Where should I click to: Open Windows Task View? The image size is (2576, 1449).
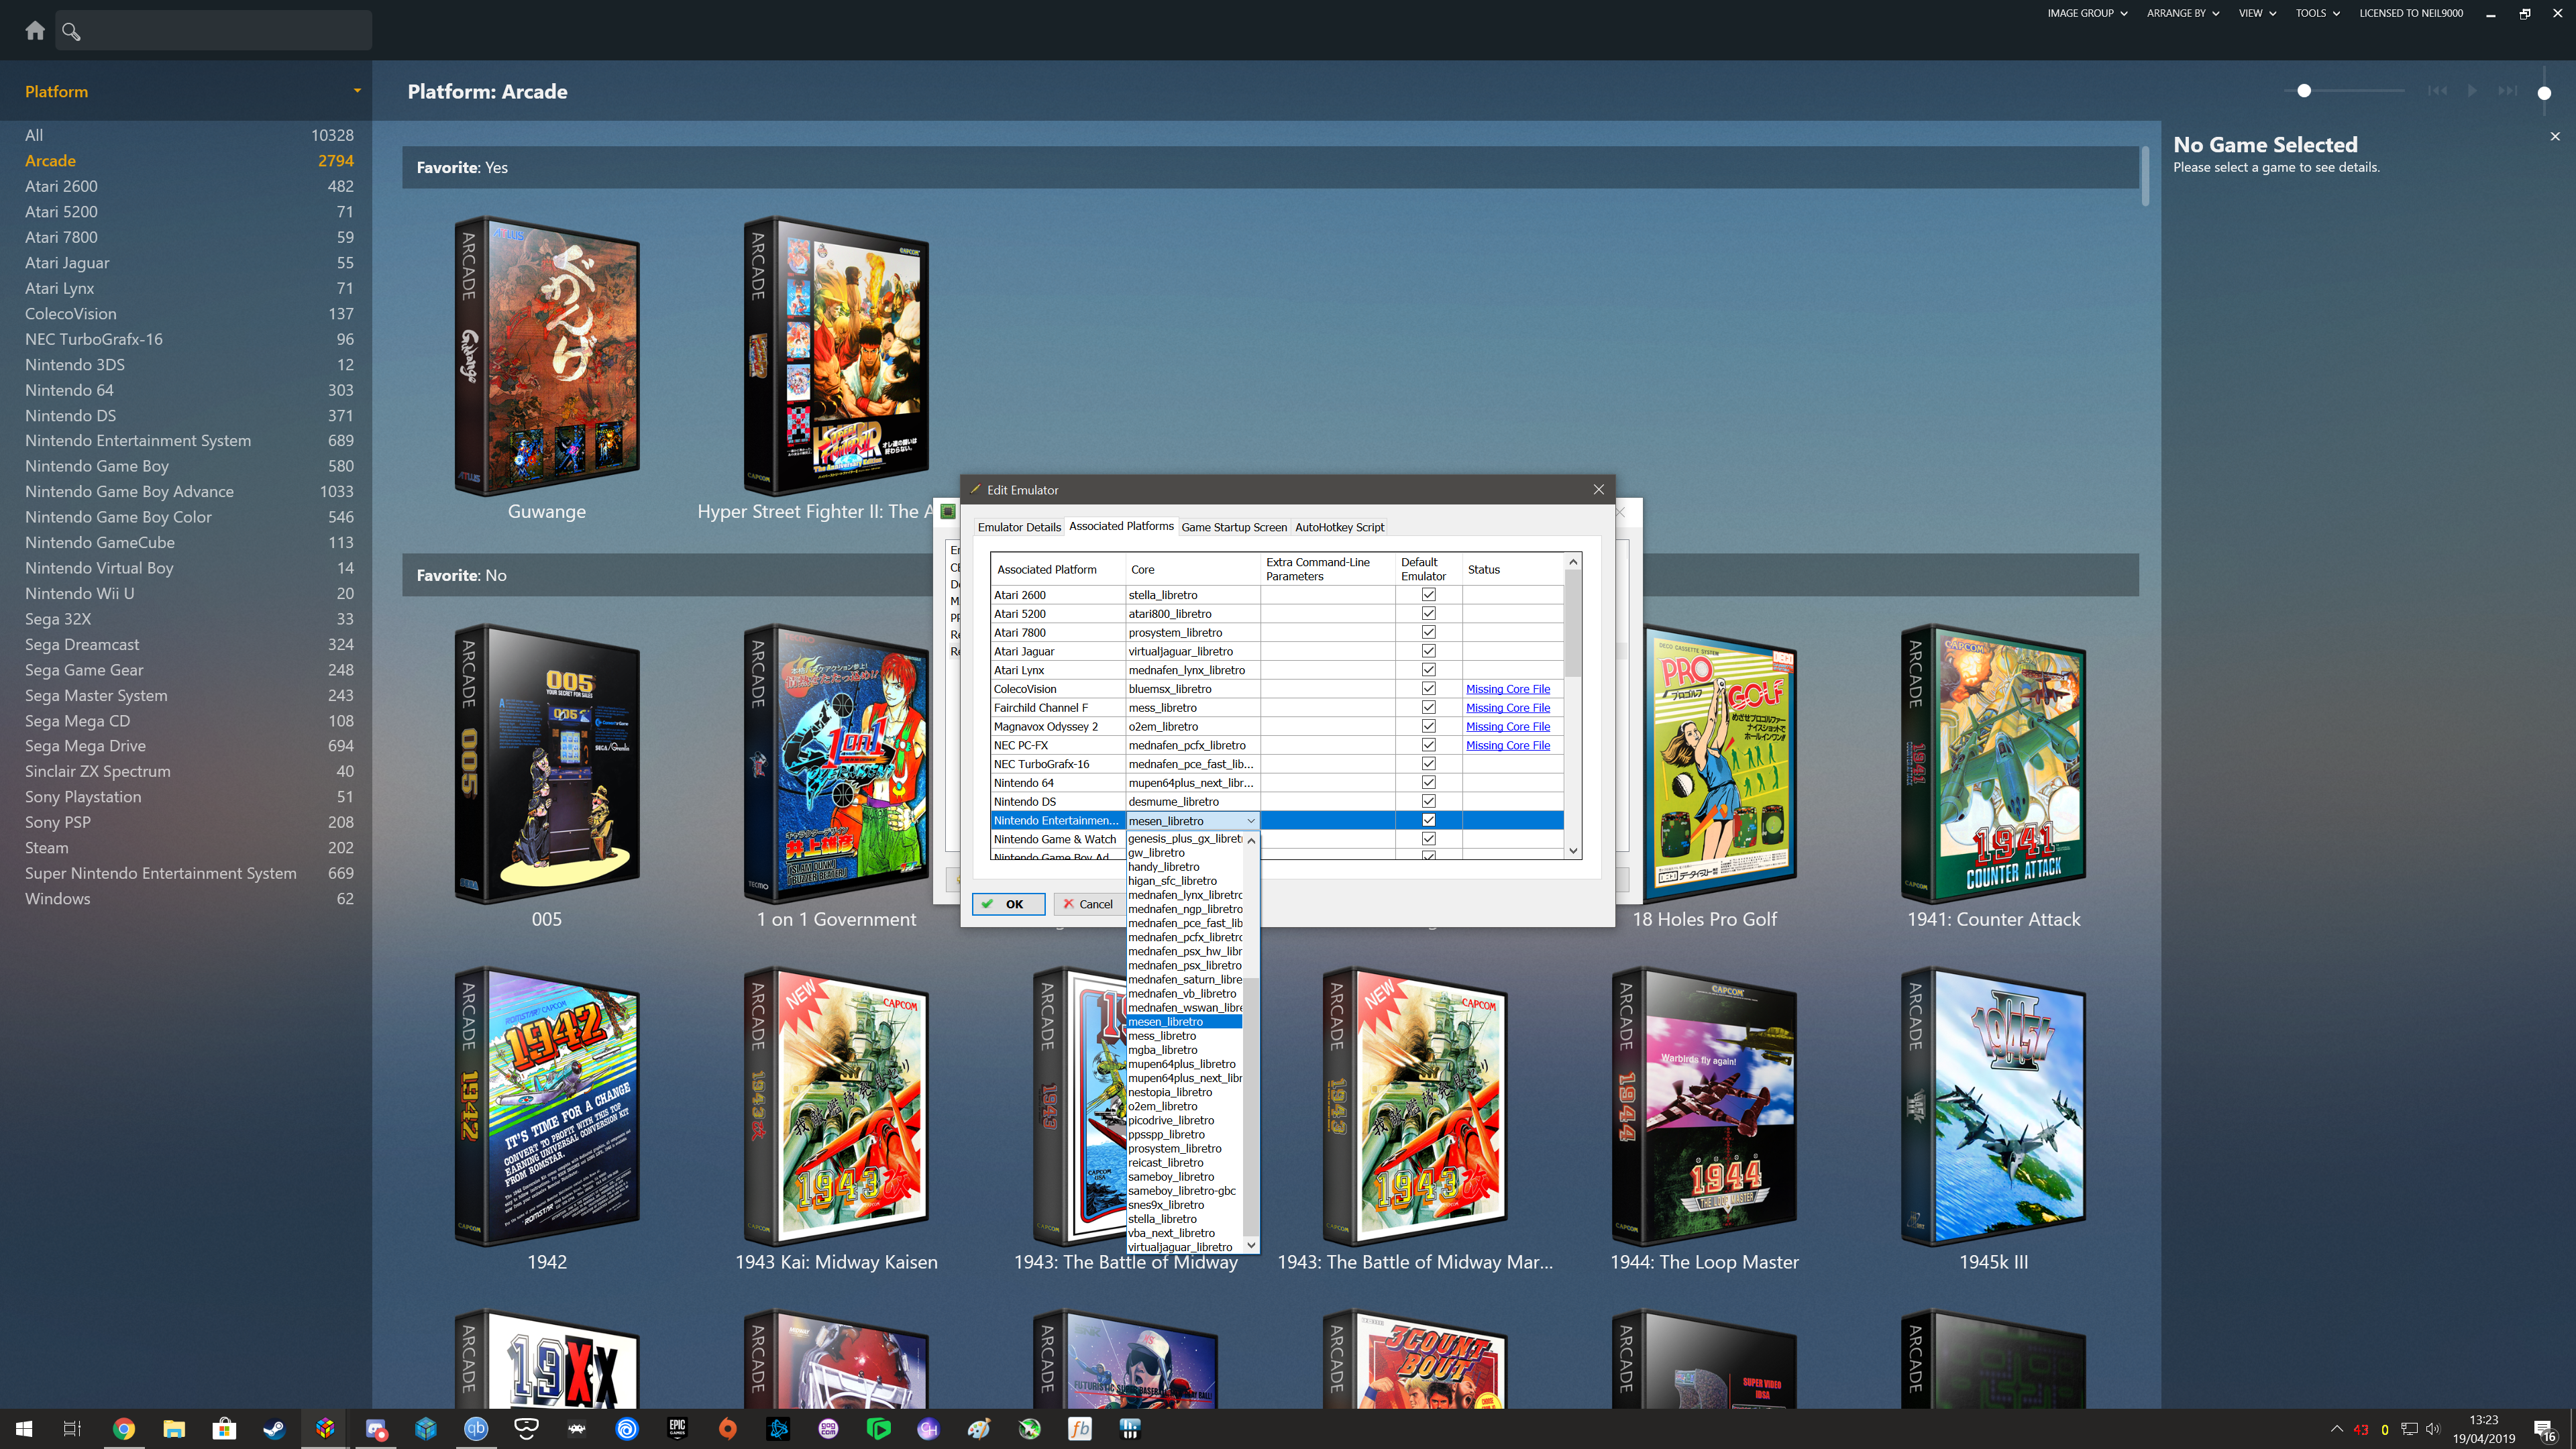tap(72, 1428)
